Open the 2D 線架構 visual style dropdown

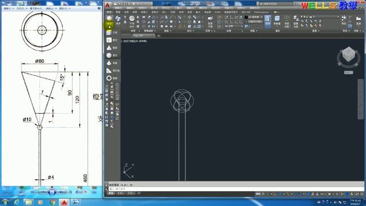(253, 17)
